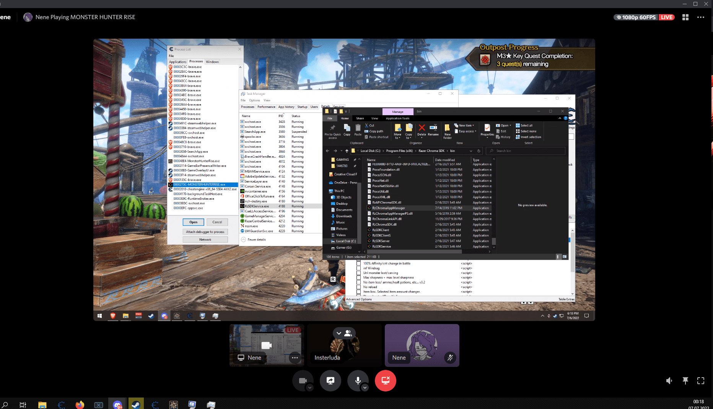
Task: Click the Explorer file list vertical scrollbar
Action: pyautogui.click(x=494, y=203)
